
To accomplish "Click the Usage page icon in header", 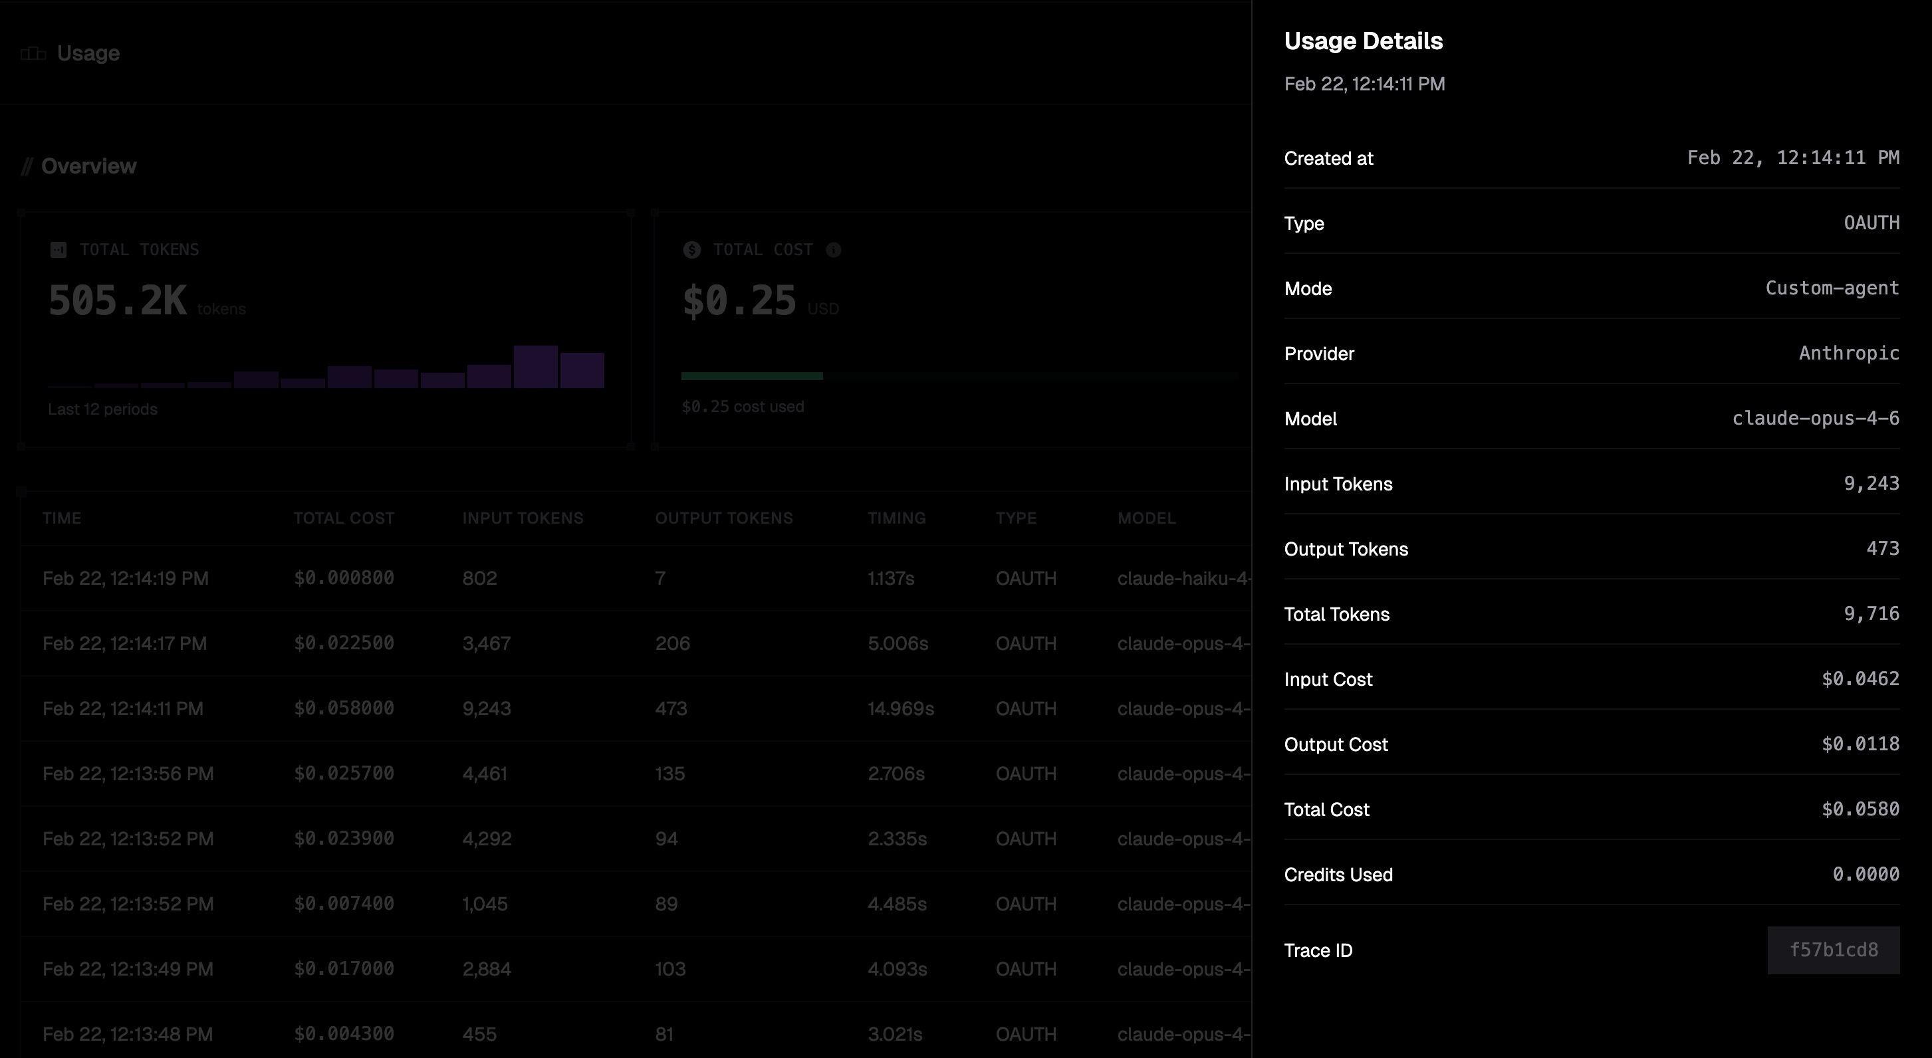I will pos(33,53).
